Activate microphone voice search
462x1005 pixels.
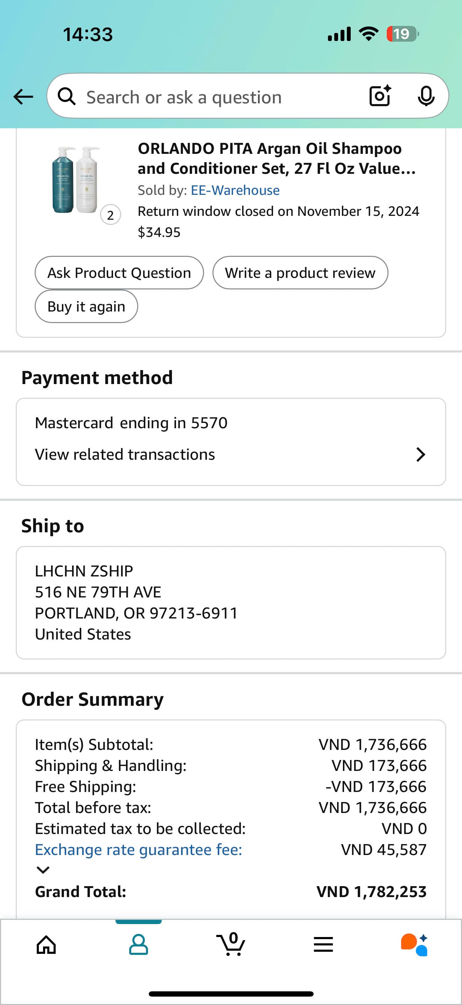(x=426, y=96)
